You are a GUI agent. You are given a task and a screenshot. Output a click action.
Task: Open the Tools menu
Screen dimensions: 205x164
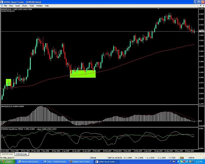point(32,6)
